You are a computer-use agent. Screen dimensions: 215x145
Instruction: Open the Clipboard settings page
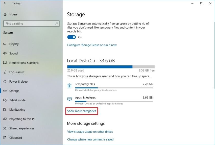click(x=16, y=138)
